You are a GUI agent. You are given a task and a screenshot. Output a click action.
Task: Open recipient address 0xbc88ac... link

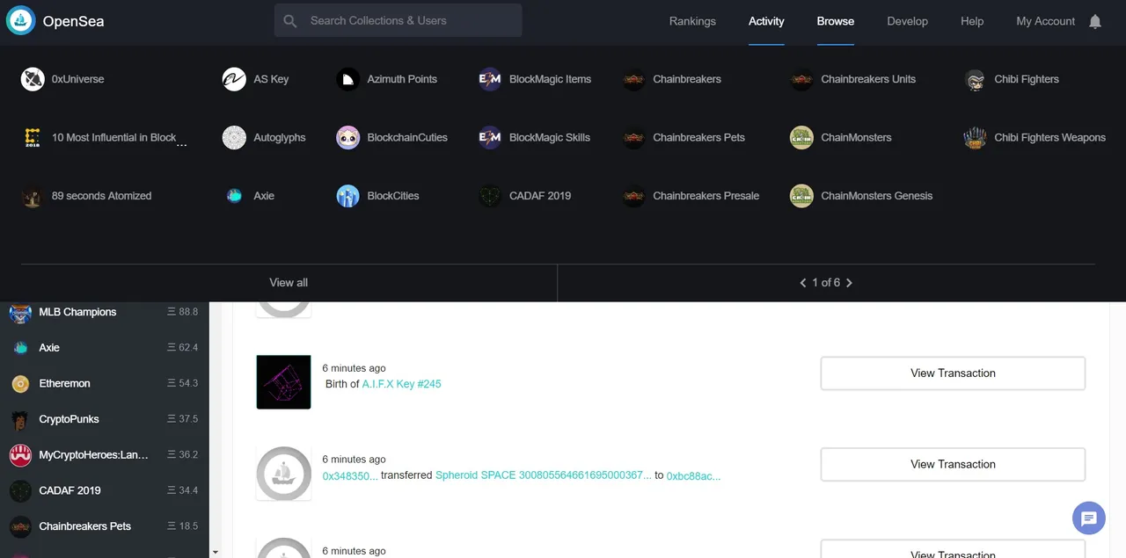tap(693, 476)
